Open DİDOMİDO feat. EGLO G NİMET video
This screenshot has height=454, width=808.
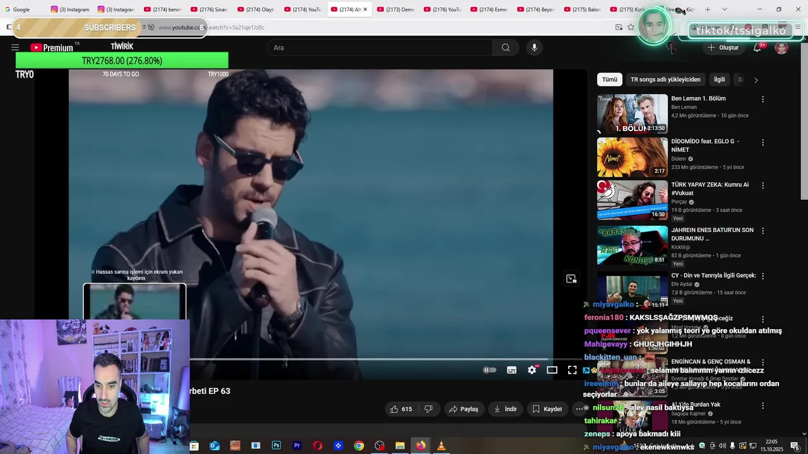coord(704,146)
